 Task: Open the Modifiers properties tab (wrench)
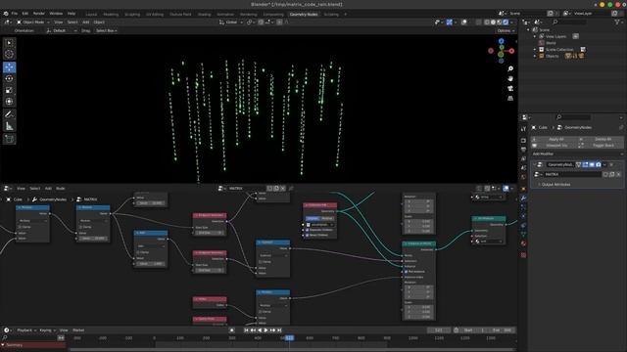(523, 198)
